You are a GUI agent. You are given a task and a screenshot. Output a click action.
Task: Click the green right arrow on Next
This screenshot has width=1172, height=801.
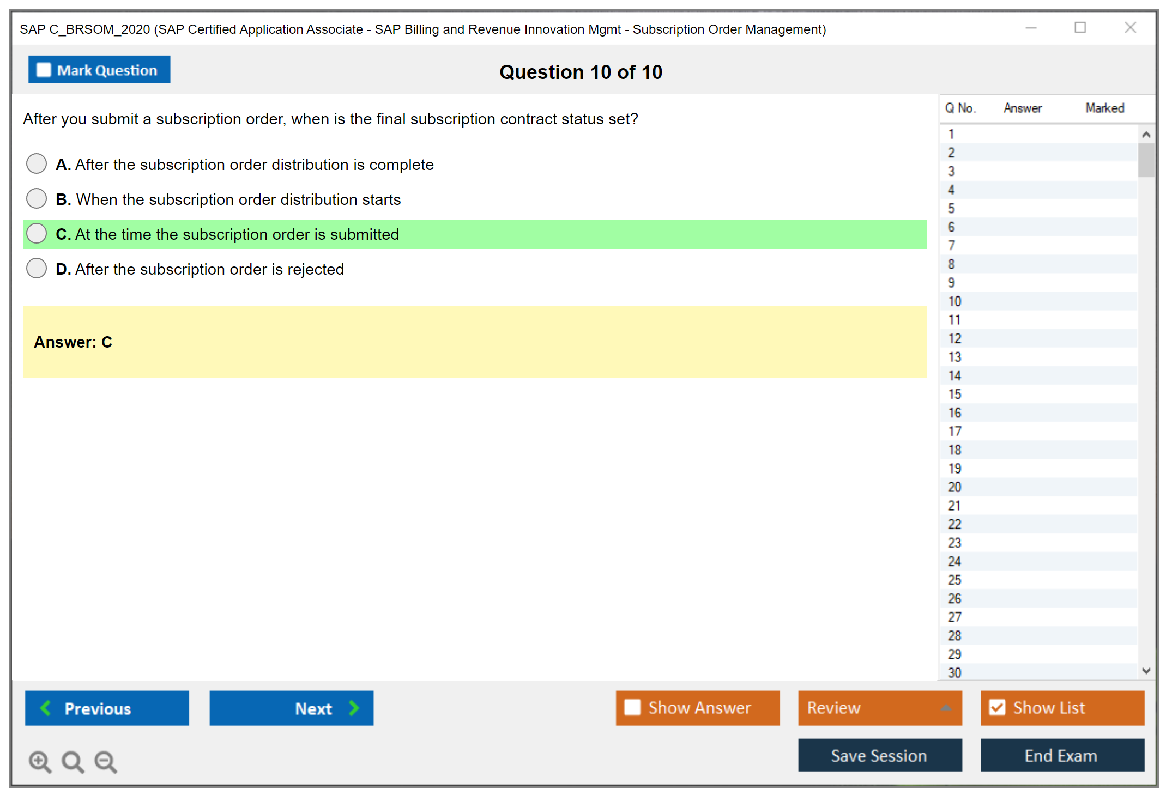click(354, 708)
